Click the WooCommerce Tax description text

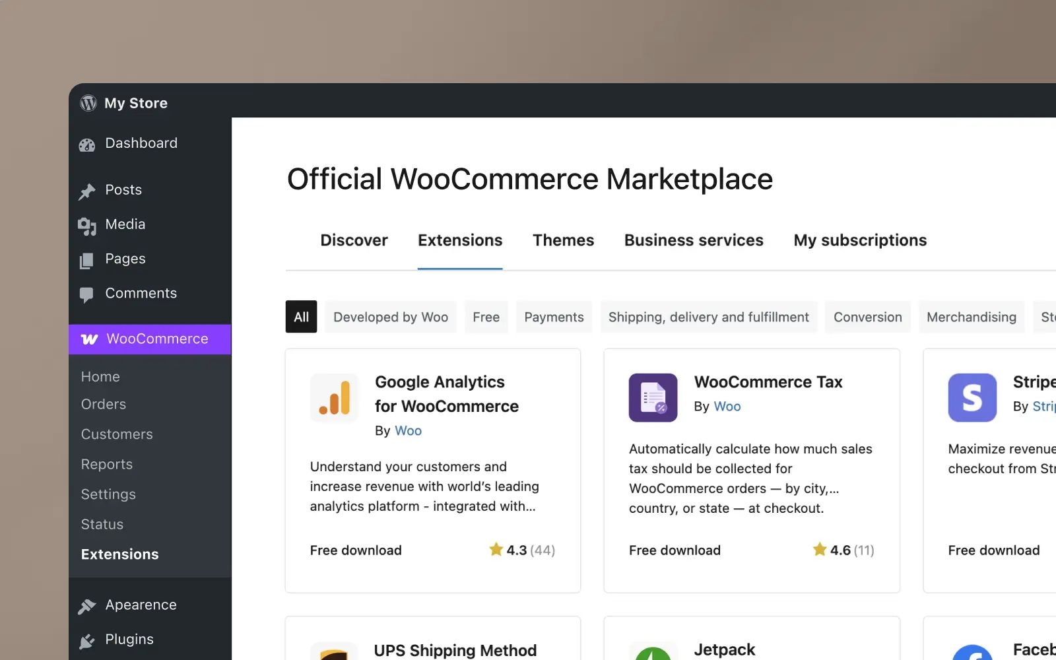(750, 478)
